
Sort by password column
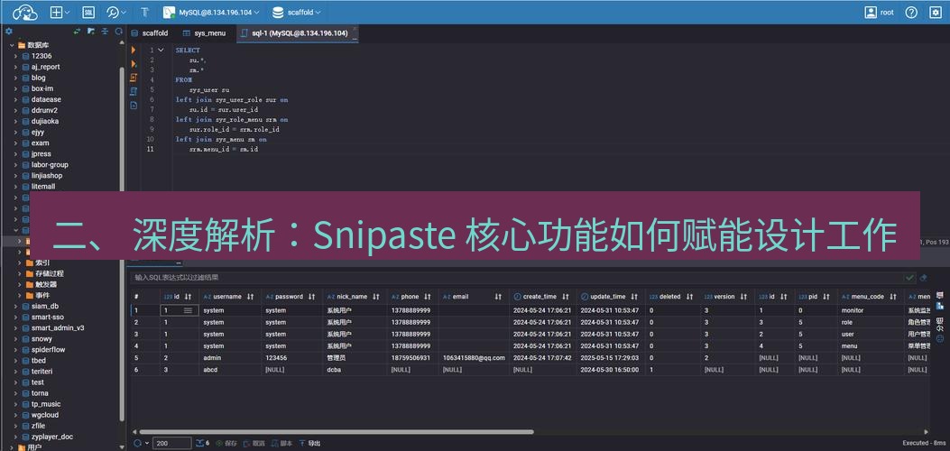point(311,297)
